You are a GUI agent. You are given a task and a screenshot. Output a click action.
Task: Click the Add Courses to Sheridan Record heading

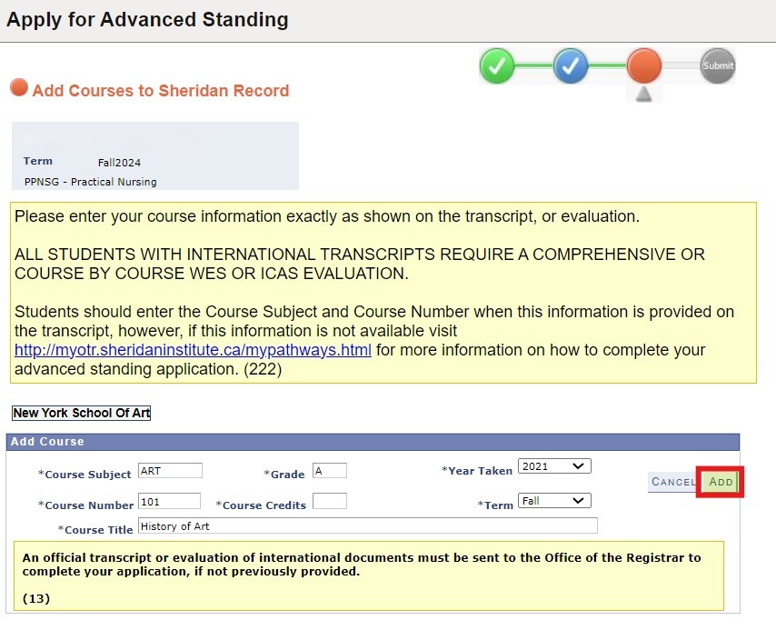click(x=161, y=91)
